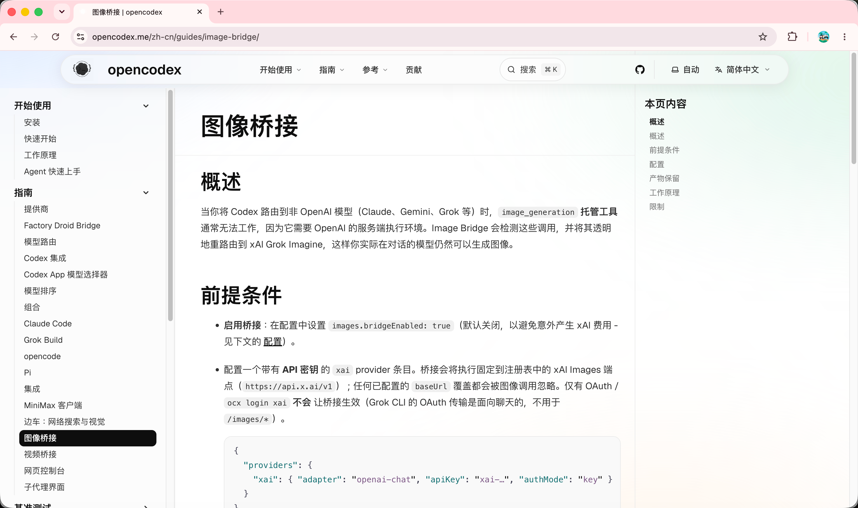Open the 简体中文 language selector
858x508 pixels.
[742, 70]
